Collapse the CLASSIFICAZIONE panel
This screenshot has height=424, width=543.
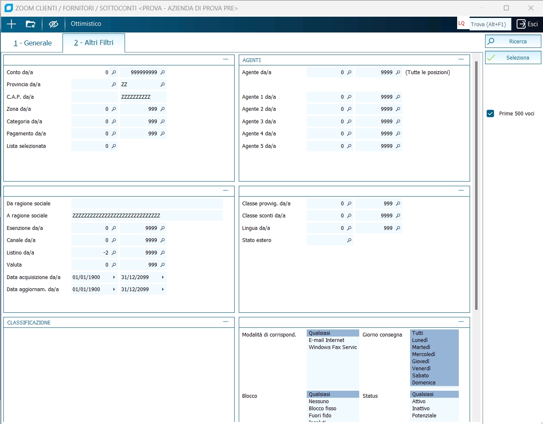(x=225, y=322)
